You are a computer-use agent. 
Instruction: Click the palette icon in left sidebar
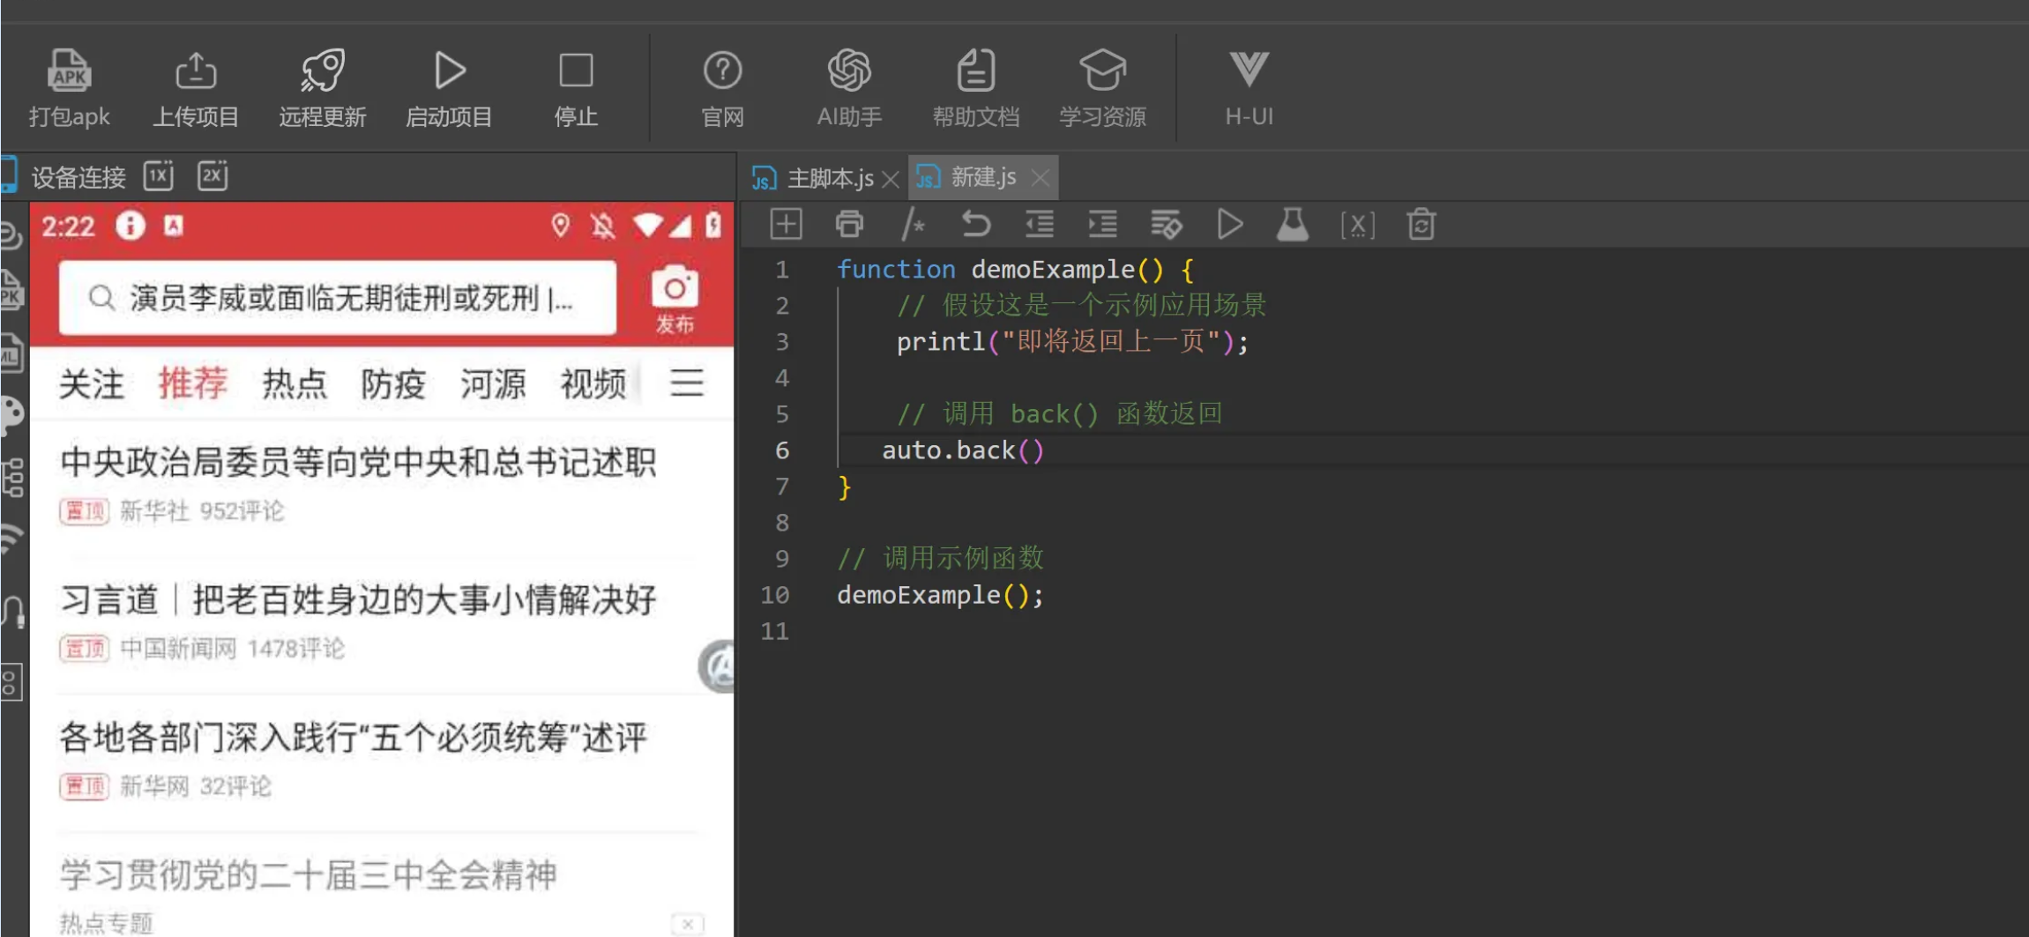11,414
